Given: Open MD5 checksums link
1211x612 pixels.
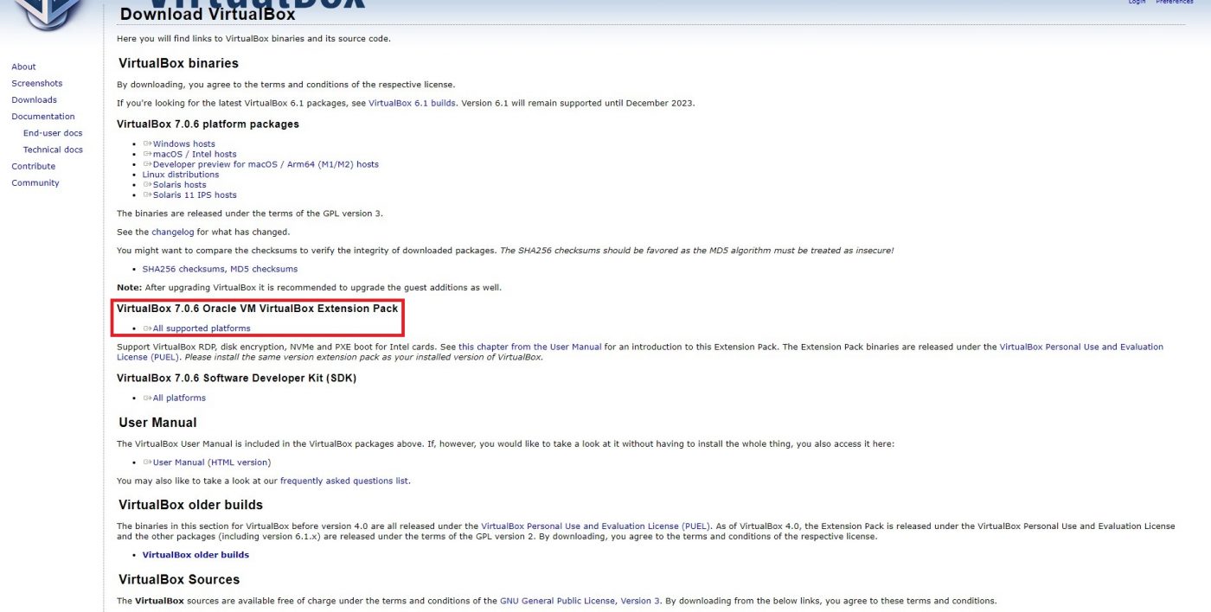Looking at the screenshot, I should pos(264,269).
